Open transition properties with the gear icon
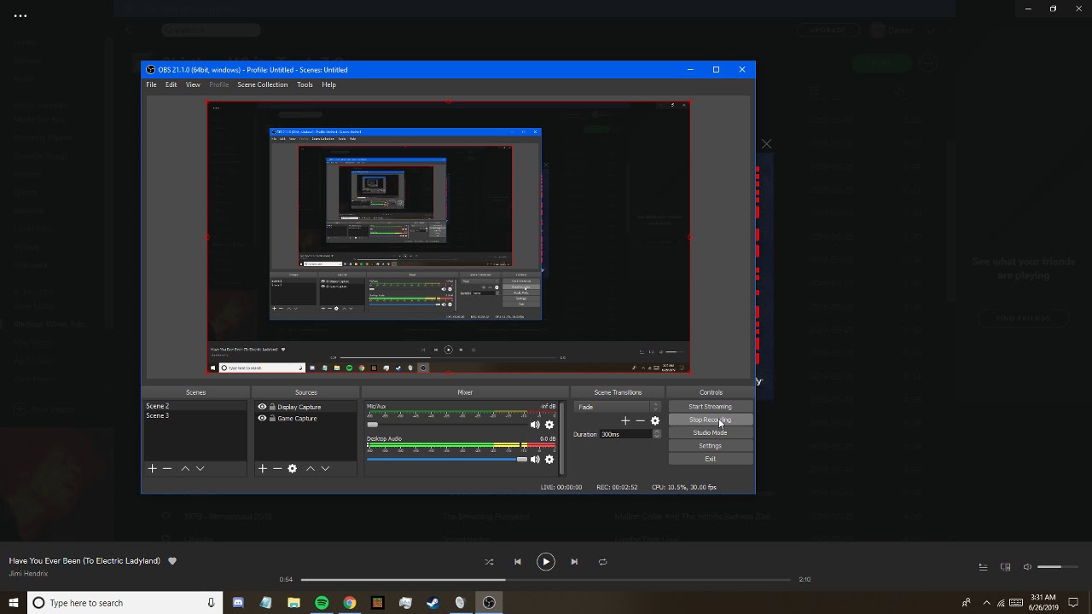This screenshot has height=614, width=1092. (x=655, y=420)
